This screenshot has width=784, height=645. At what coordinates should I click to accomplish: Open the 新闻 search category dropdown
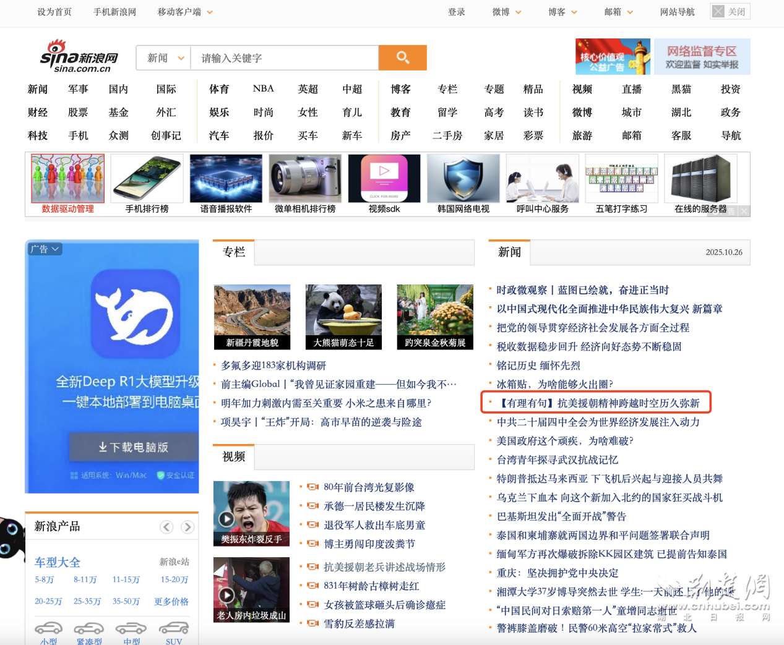pos(165,58)
